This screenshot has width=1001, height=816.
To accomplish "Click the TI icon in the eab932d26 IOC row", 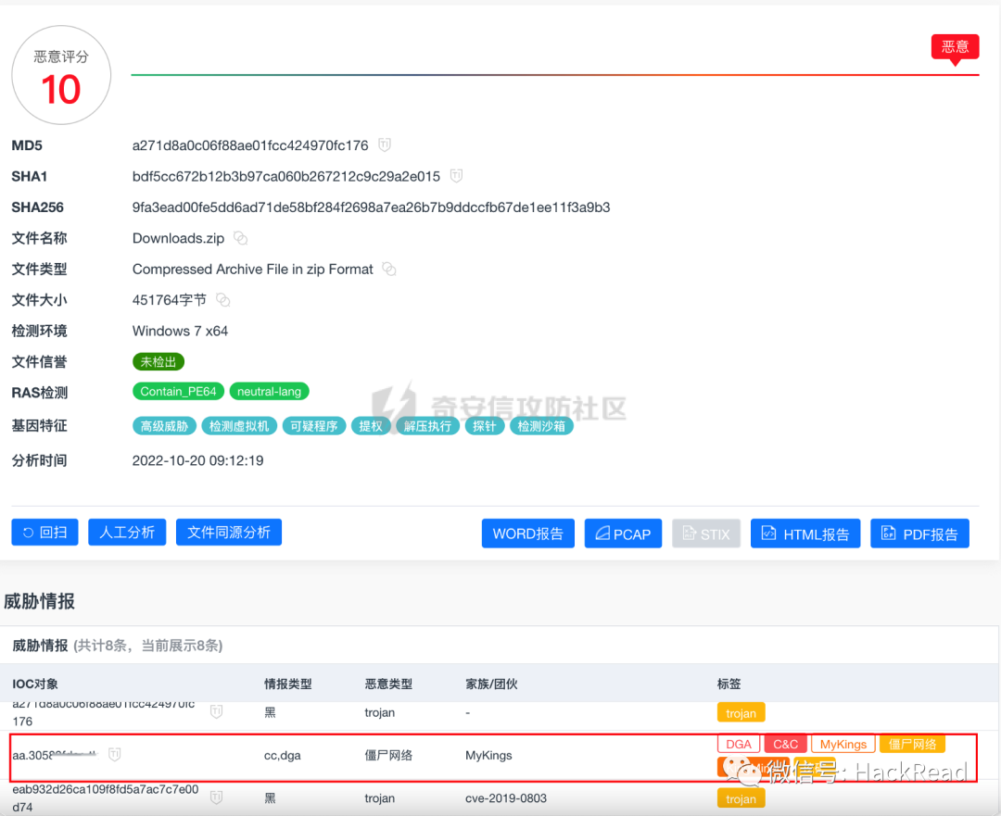I will [216, 797].
